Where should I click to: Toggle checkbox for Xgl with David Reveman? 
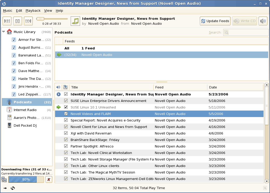(x=66, y=133)
